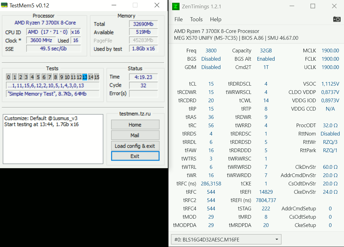The height and width of the screenshot is (247, 344).
Task: Select test number 7 box
Action: click(x=50, y=77)
